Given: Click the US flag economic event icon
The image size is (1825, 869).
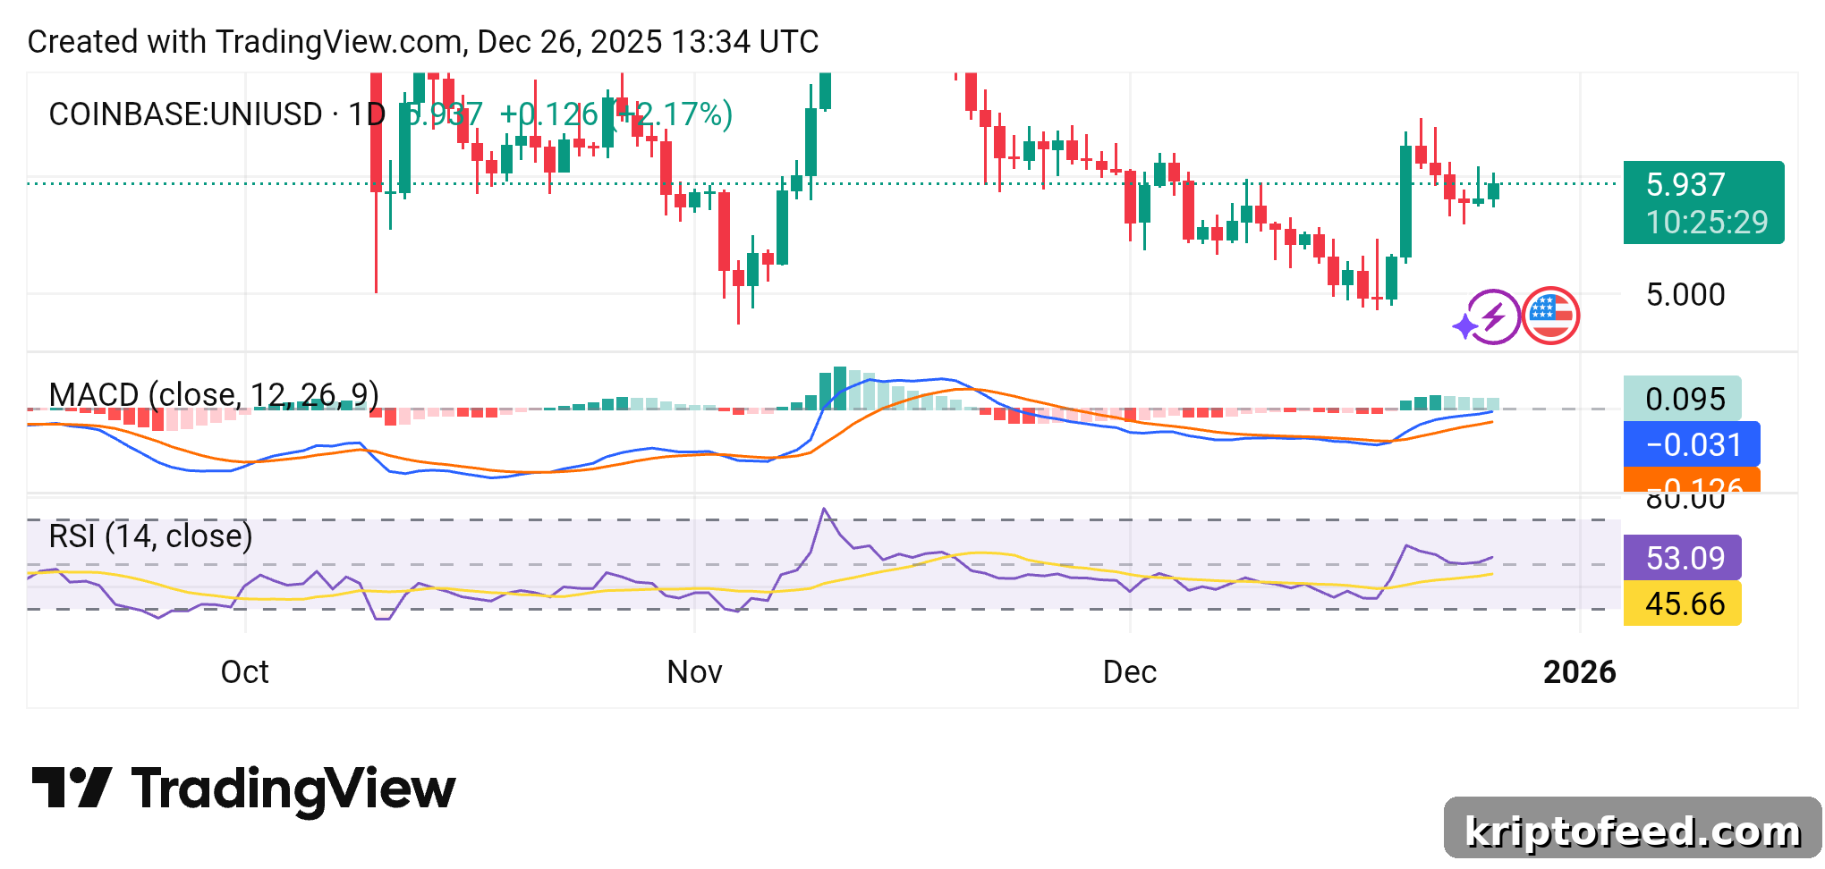Looking at the screenshot, I should pos(1551,316).
